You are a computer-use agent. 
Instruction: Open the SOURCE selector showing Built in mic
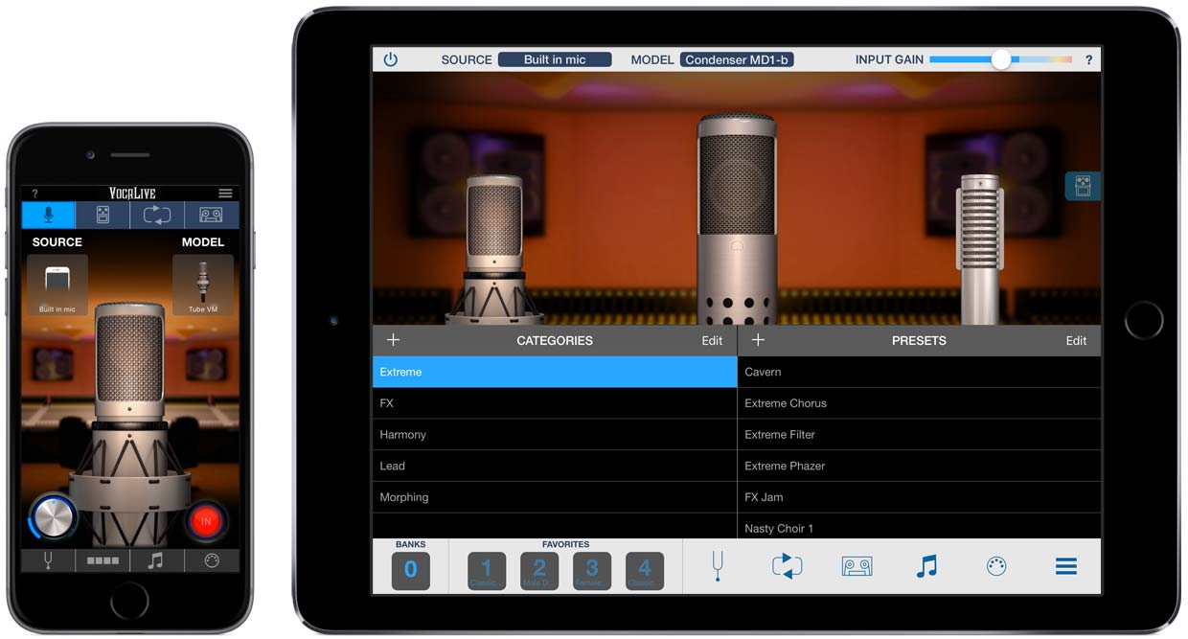555,58
